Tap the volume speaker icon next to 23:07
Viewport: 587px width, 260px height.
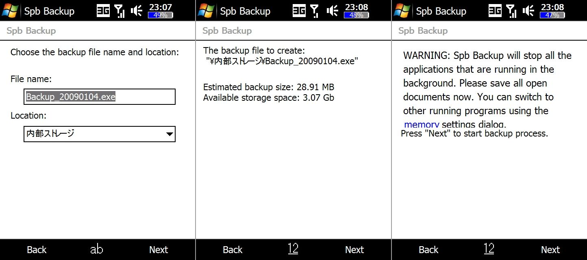[x=136, y=11]
